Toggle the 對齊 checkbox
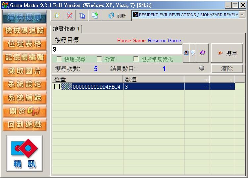Screen dimensions: 248x178 point(99,59)
